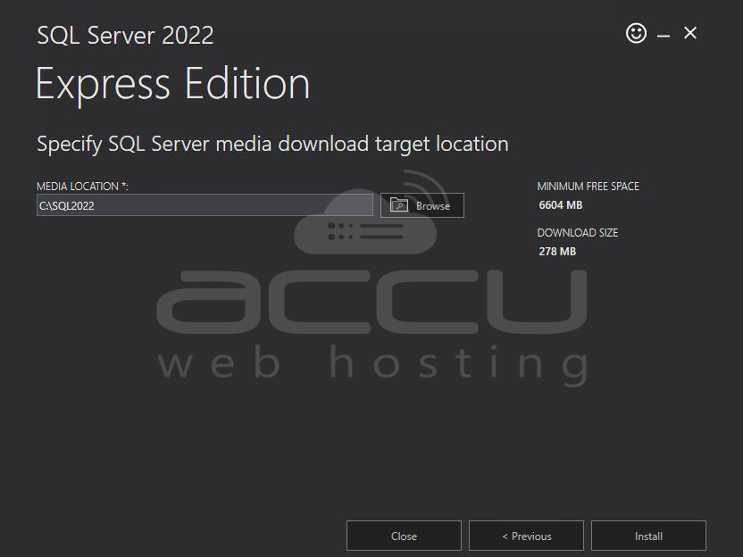This screenshot has height=557, width=743.
Task: Click the MEDIA LOCATION field label
Action: (82, 187)
